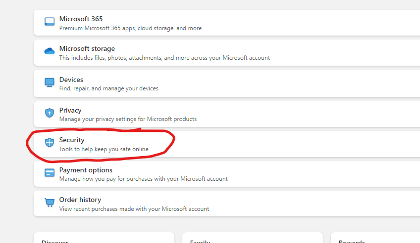This screenshot has width=420, height=243.
Task: Open the Devices heading
Action: tap(71, 80)
